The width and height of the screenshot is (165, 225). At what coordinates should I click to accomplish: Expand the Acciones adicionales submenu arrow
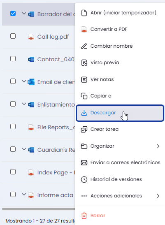pyautogui.click(x=158, y=196)
